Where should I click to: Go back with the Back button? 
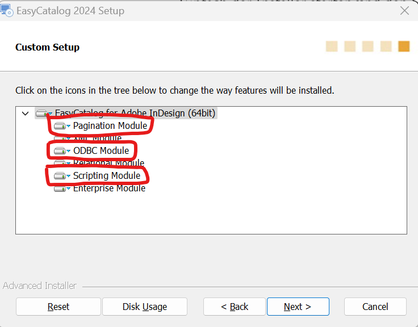pyautogui.click(x=235, y=307)
